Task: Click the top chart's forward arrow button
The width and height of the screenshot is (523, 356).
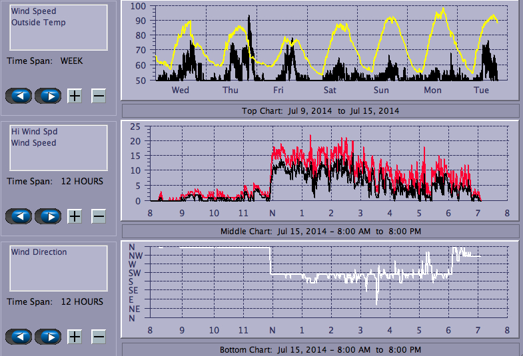Action: point(48,96)
